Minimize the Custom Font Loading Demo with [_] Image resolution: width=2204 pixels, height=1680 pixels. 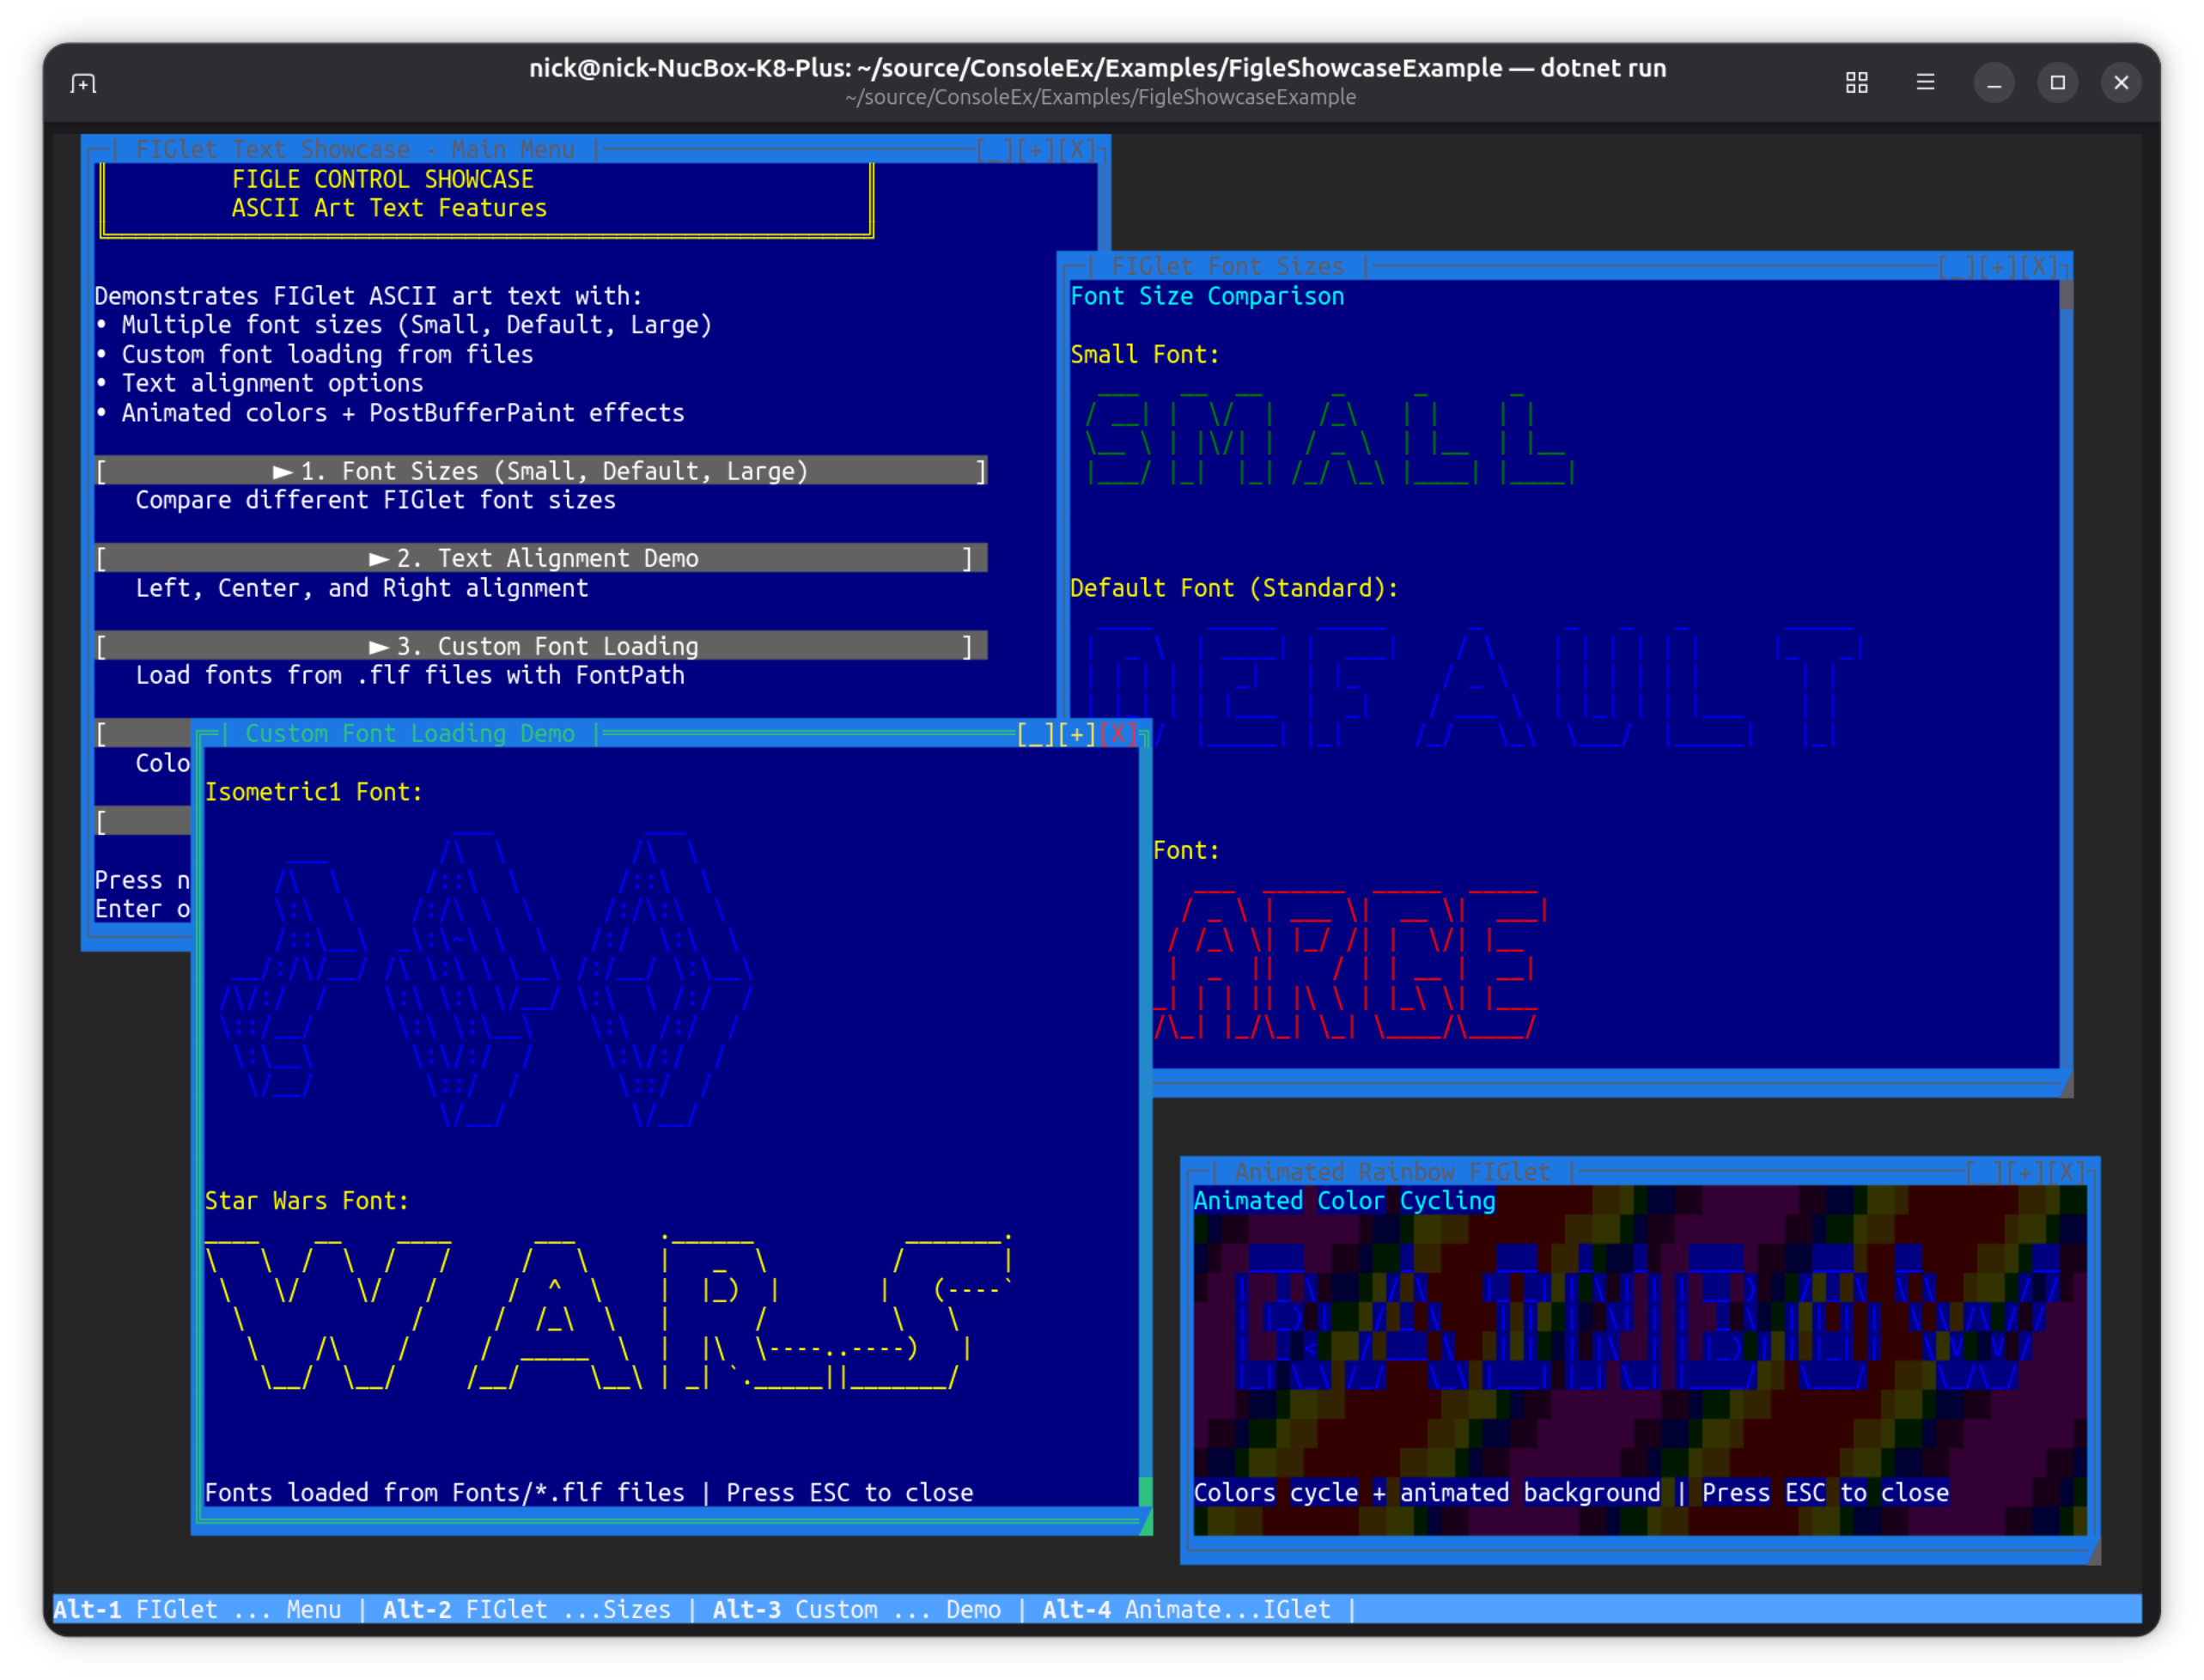tap(1038, 733)
